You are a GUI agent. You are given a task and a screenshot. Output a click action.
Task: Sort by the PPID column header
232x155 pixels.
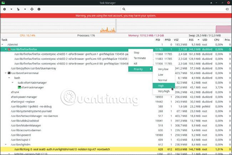[168, 40]
